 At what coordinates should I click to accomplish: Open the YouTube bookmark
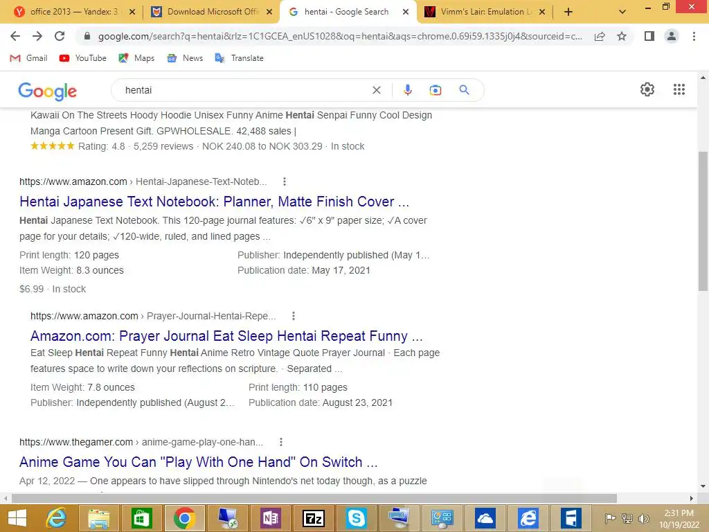[x=83, y=58]
